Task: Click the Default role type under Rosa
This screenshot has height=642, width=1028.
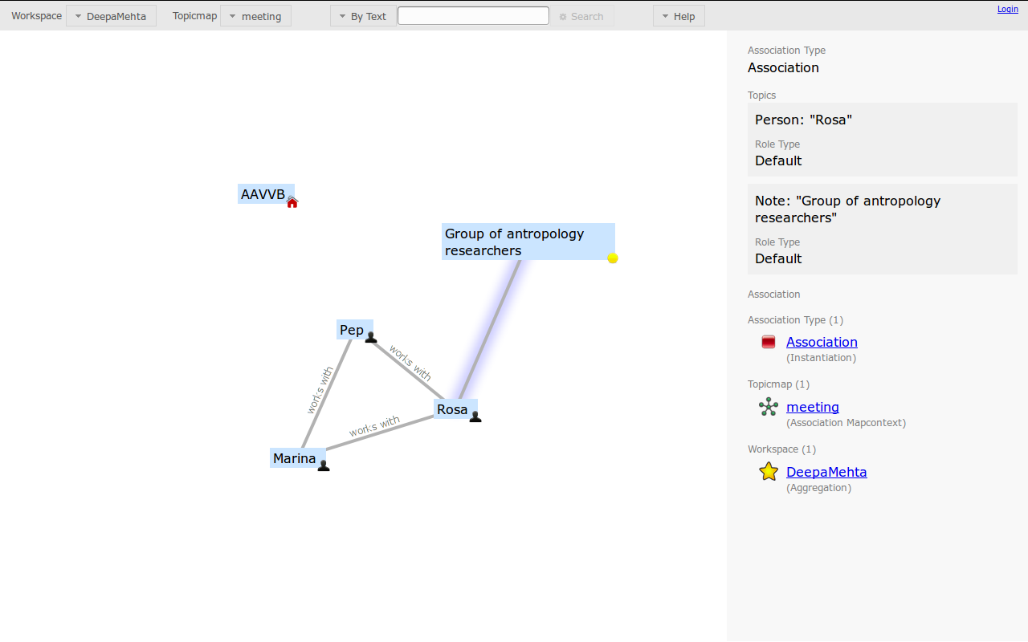Action: point(778,160)
